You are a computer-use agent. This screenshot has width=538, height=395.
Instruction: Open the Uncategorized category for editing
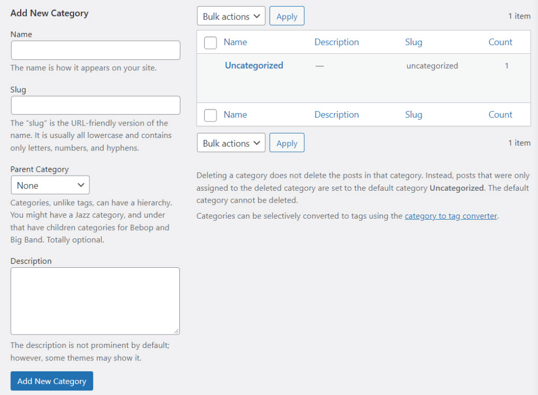coord(254,66)
